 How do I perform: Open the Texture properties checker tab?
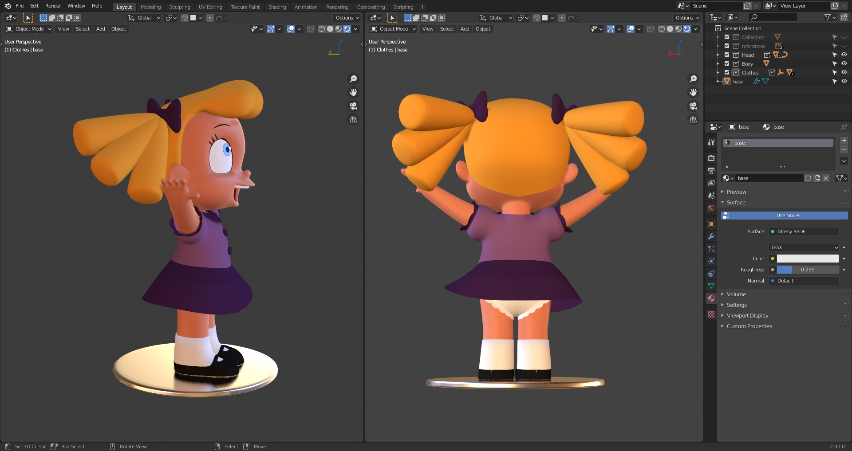[711, 314]
